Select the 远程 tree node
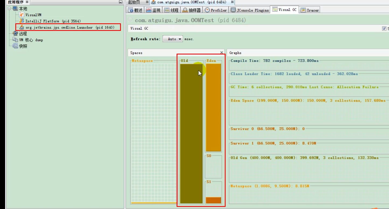 point(23,34)
